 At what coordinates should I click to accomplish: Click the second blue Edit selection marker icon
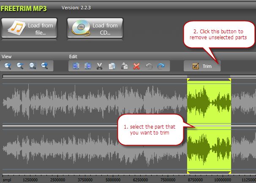click(x=88, y=66)
